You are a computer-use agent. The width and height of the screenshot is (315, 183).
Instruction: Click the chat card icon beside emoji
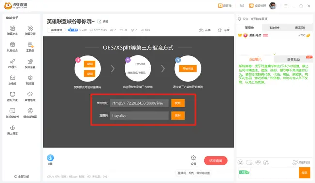249,162
